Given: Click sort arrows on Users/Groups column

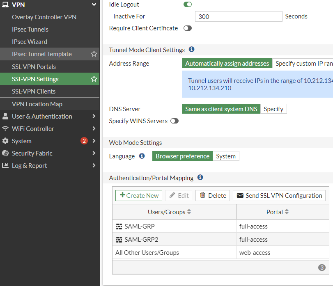Looking at the screenshot, I should click(x=189, y=212).
